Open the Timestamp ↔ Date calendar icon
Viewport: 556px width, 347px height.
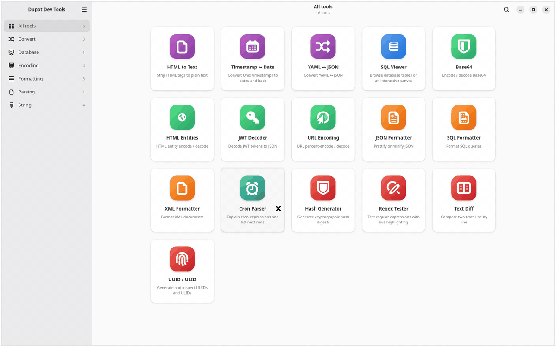click(253, 46)
